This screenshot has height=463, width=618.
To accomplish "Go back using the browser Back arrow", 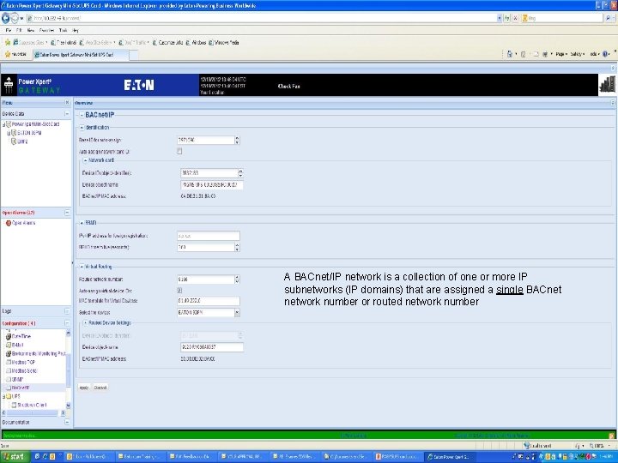I will (x=5, y=18).
